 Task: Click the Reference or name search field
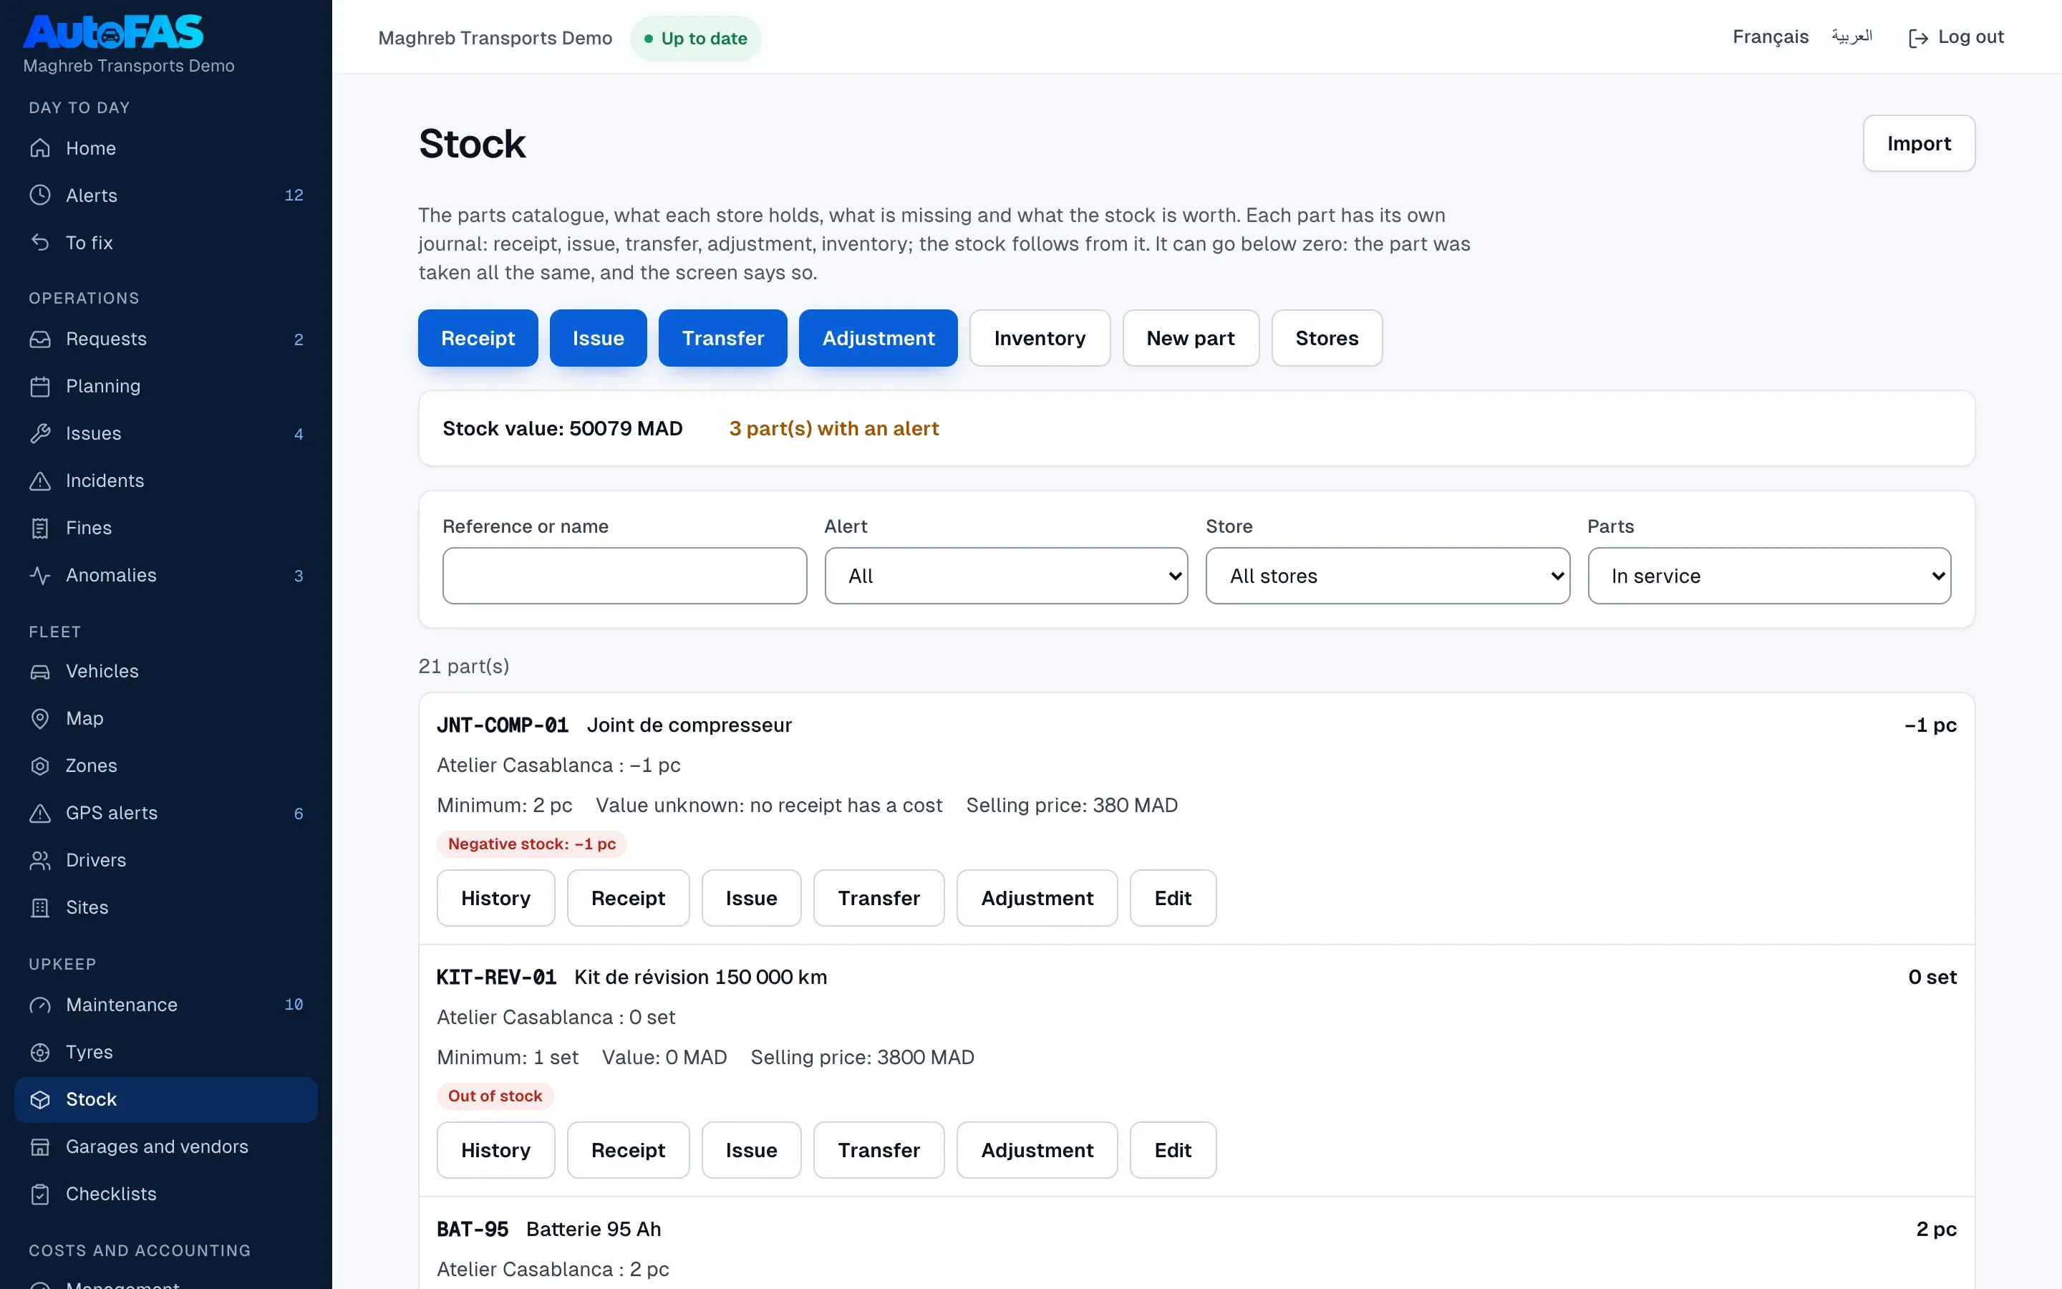pyautogui.click(x=624, y=576)
